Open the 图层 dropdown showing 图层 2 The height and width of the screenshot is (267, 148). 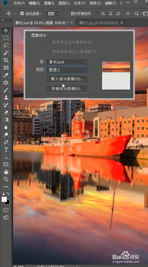pos(67,70)
